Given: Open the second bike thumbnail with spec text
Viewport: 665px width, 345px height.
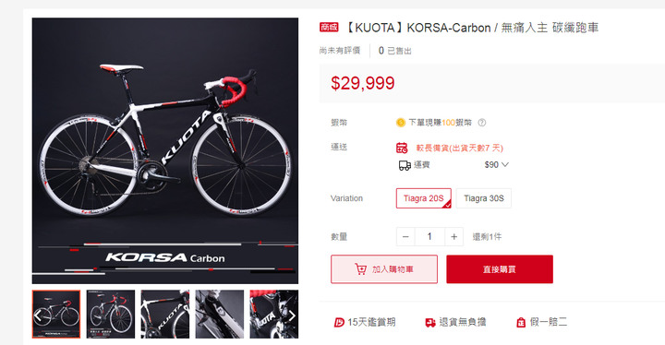Looking at the screenshot, I should tap(111, 314).
